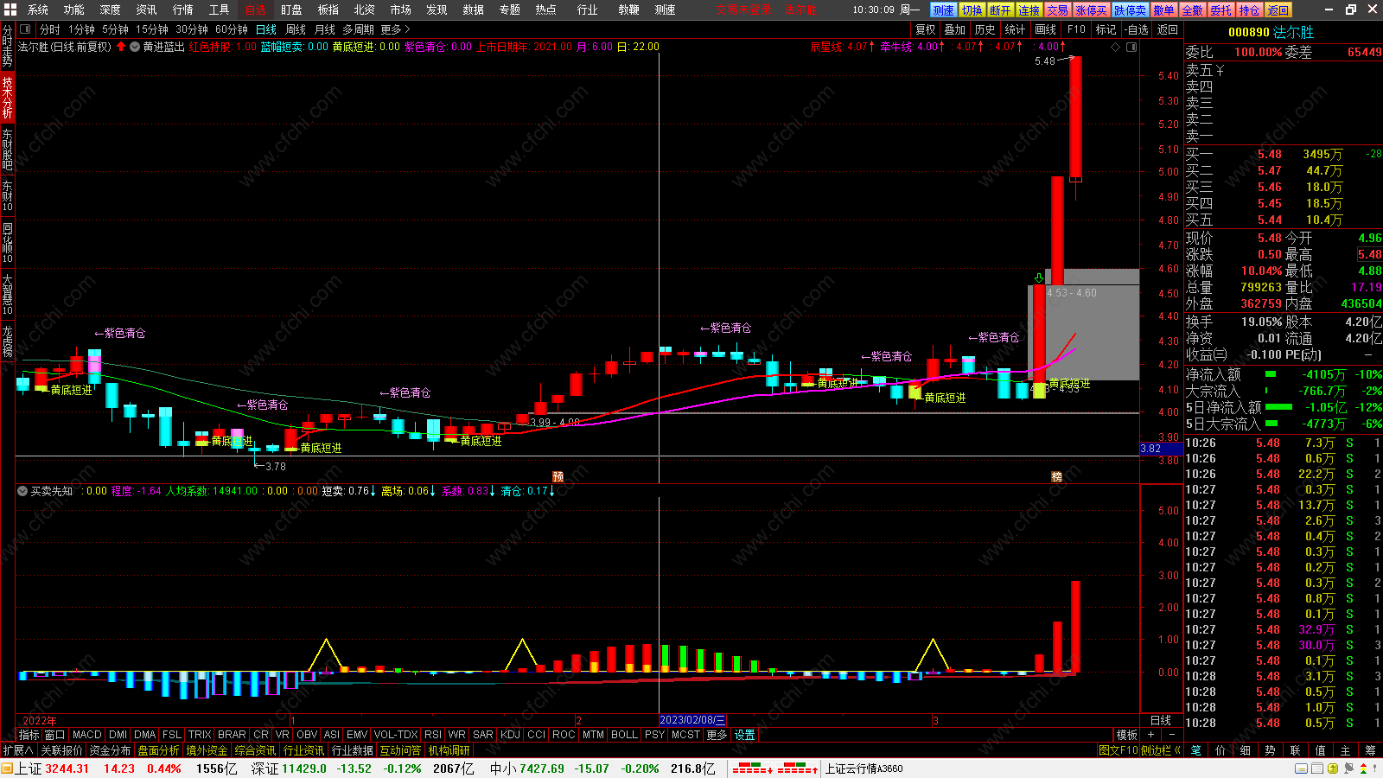
Task: Select BOLL indicator
Action: click(x=624, y=735)
